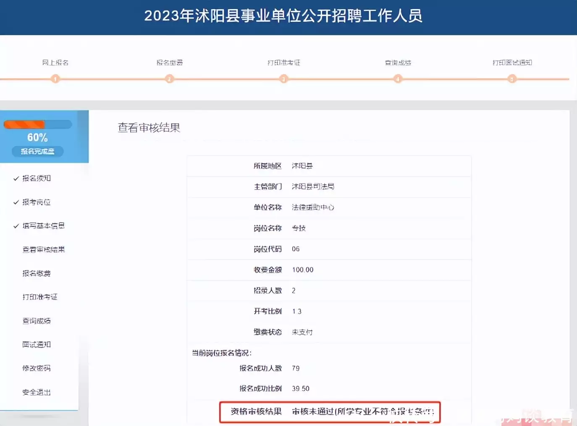Select the 报名缴费 step label in top stepper
This screenshot has width=577, height=426.
click(x=170, y=62)
